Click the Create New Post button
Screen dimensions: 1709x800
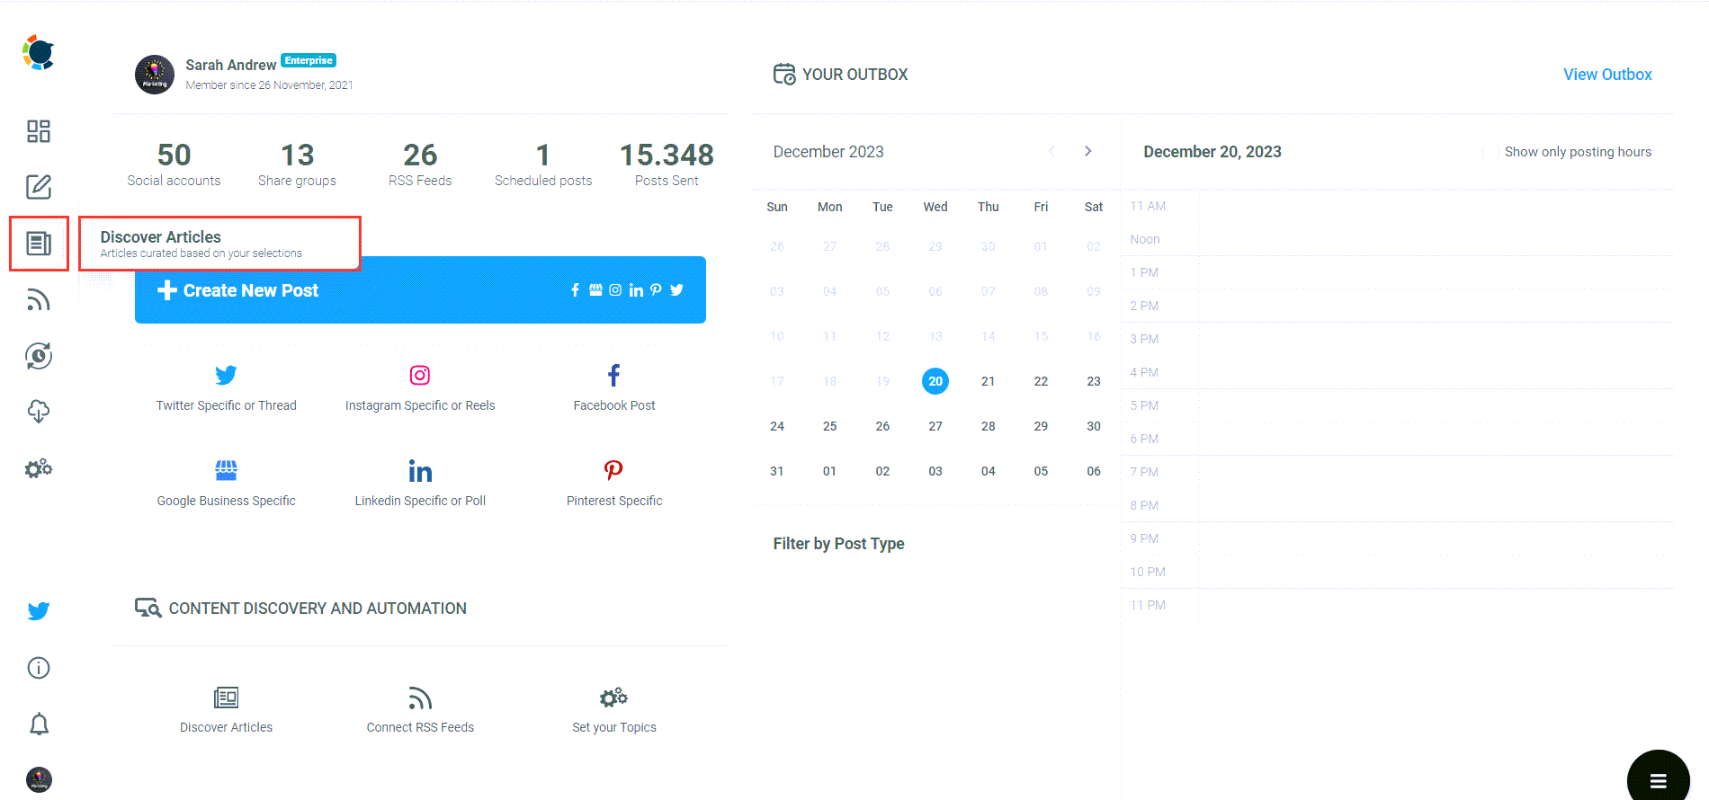click(x=420, y=289)
